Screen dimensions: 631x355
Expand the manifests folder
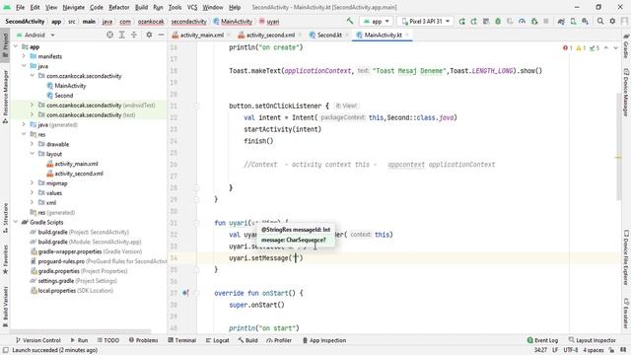pos(24,56)
